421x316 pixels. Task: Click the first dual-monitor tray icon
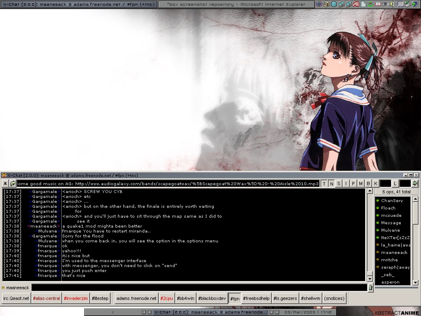[341, 4]
